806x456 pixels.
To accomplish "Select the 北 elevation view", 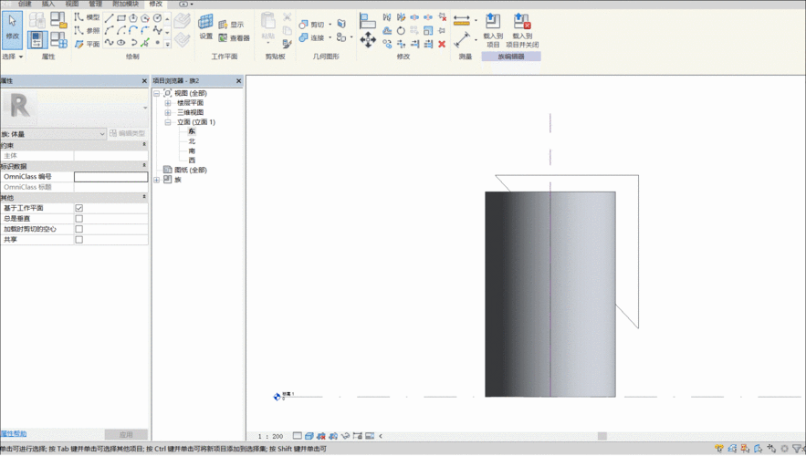I will pos(192,141).
